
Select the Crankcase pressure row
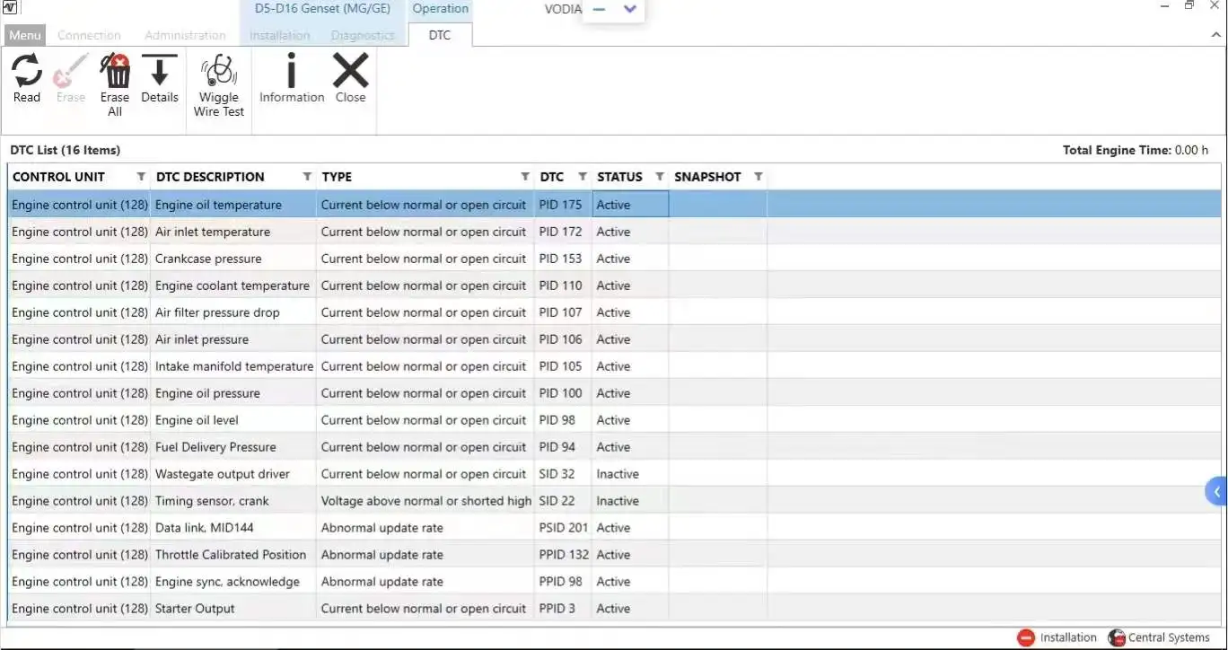click(614, 259)
